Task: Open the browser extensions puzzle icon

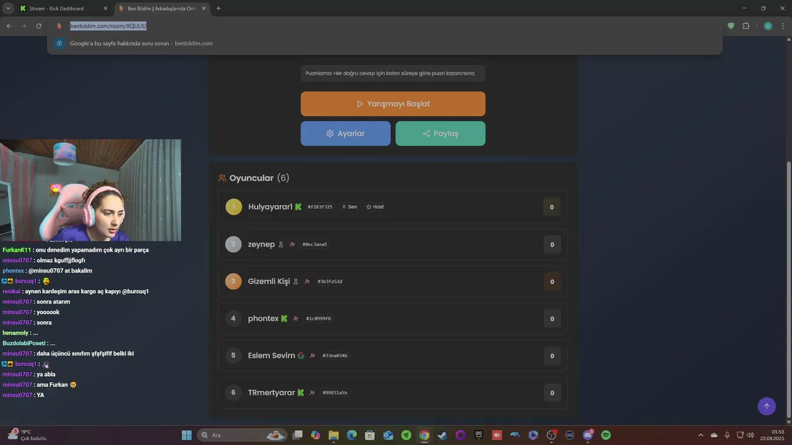Action: click(x=746, y=26)
